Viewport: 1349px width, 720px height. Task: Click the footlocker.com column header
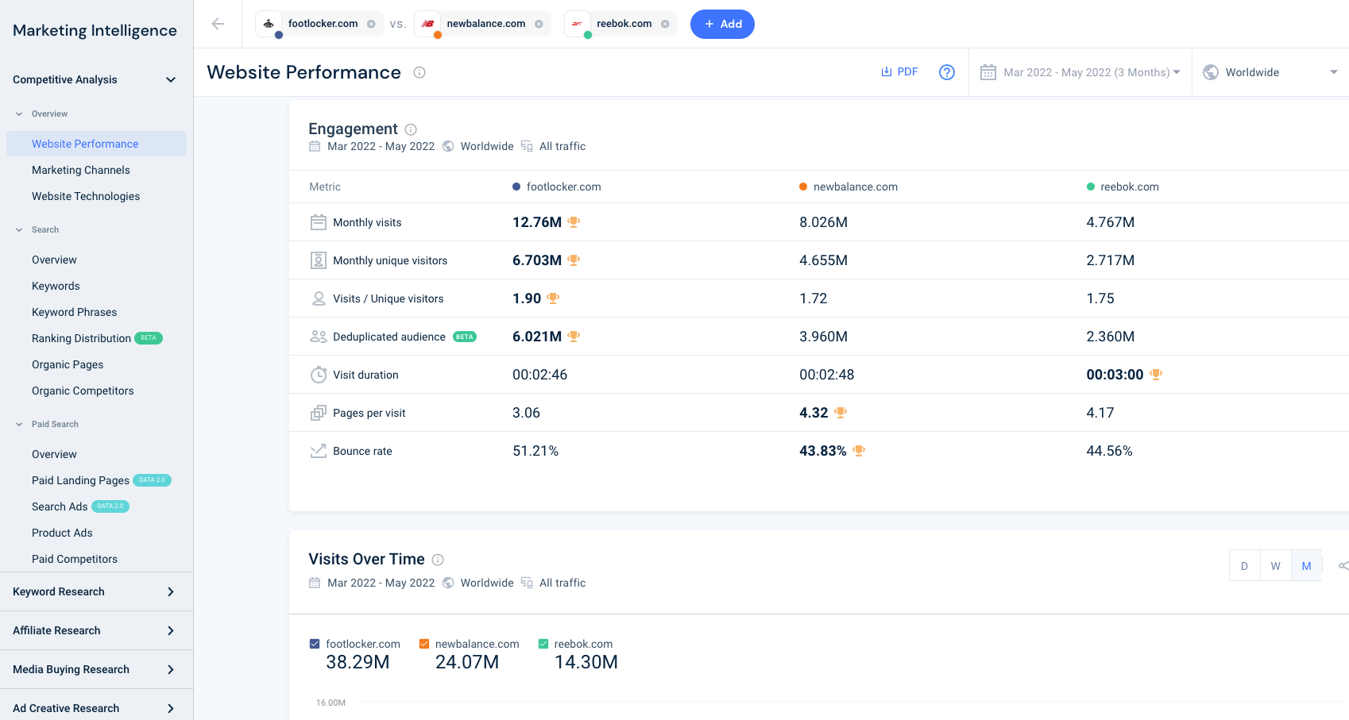coord(557,187)
